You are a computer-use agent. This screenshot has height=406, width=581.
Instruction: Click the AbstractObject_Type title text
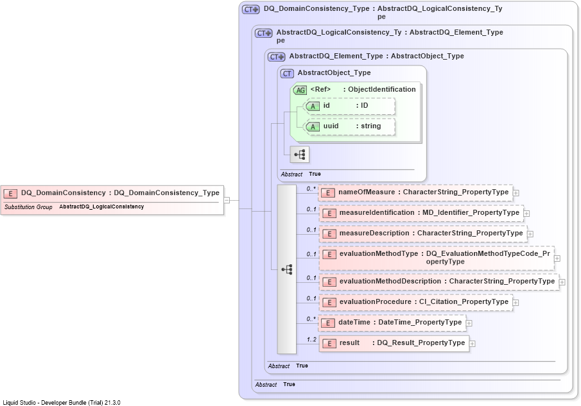pyautogui.click(x=334, y=73)
